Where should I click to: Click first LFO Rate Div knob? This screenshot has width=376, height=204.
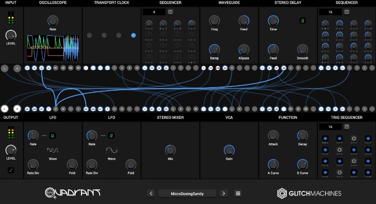33,164
